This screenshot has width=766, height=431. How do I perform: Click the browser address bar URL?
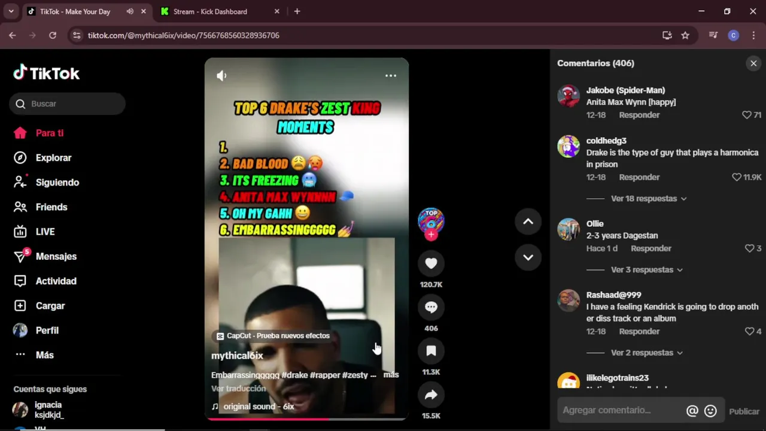(x=184, y=35)
